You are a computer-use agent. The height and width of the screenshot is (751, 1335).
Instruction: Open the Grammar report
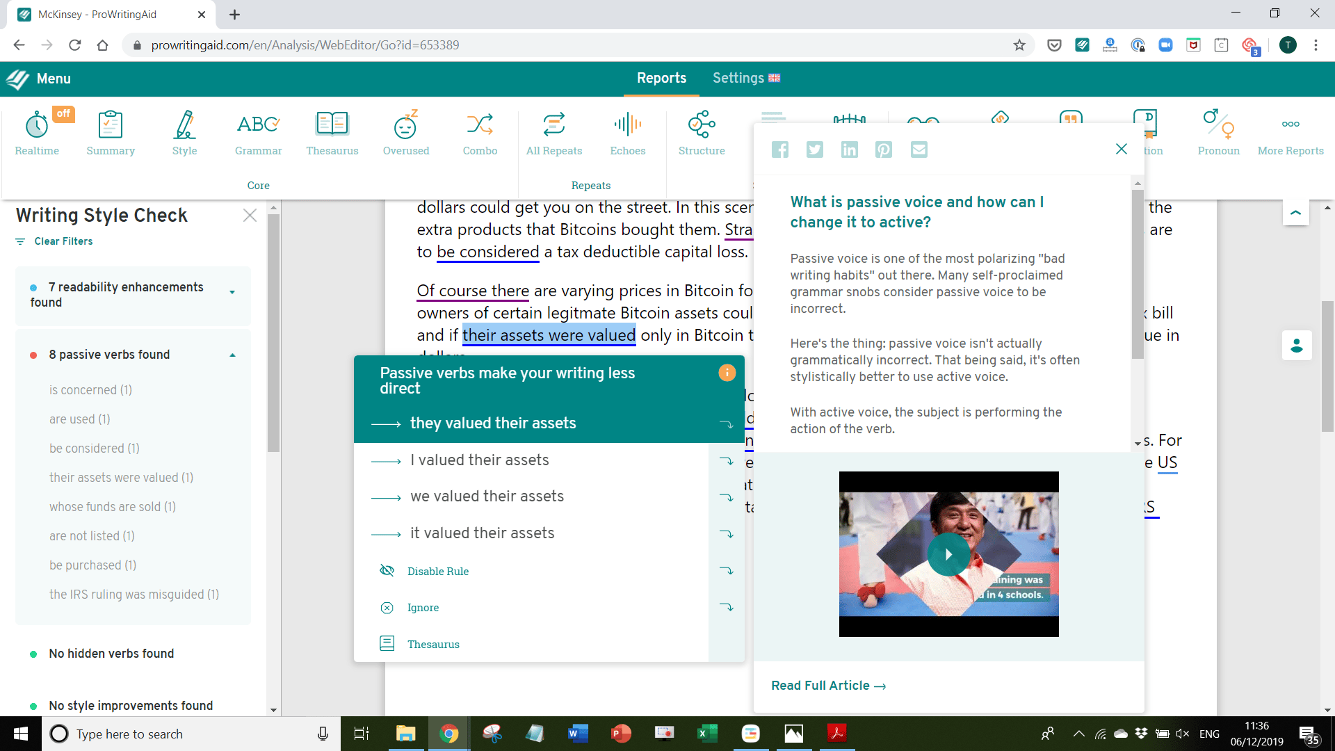coord(258,132)
